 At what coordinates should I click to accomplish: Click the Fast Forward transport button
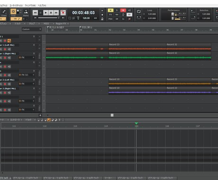tap(56, 13)
